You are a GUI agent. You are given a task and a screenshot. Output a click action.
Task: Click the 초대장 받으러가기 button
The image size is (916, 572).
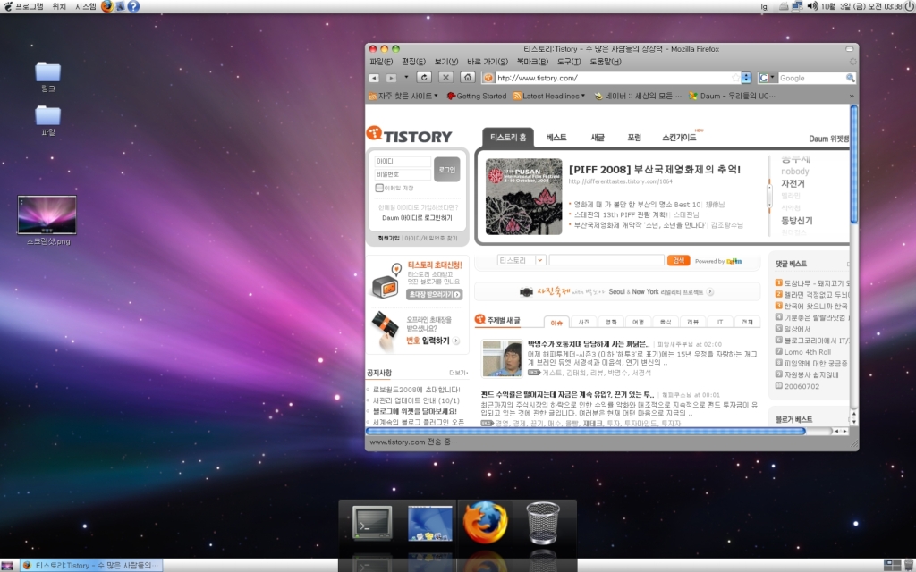(434, 295)
